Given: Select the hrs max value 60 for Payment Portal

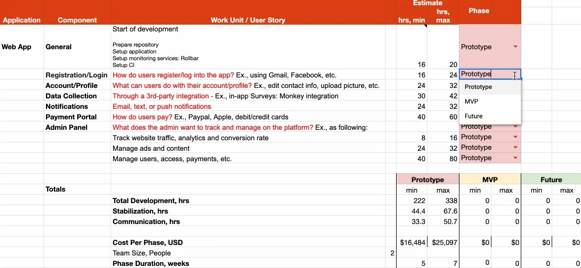Looking at the screenshot, I should click(443, 117).
